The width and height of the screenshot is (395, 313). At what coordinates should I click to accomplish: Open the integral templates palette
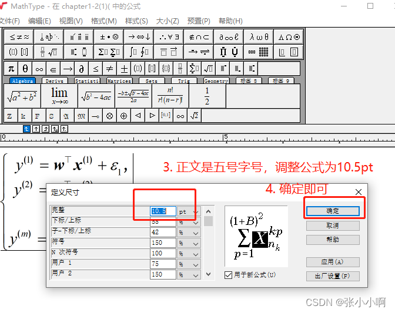139,52
